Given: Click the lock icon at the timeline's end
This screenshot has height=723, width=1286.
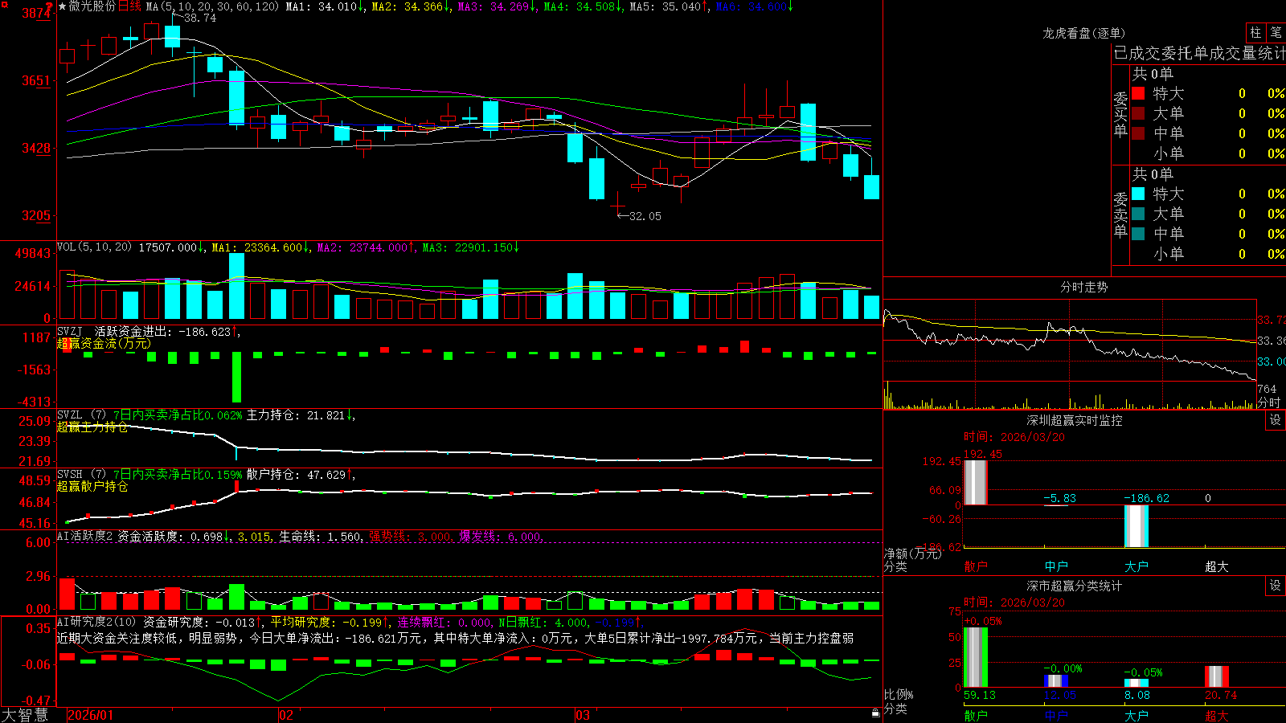Looking at the screenshot, I should (x=875, y=713).
